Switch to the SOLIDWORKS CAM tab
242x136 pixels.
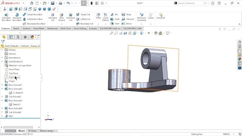[132, 29]
